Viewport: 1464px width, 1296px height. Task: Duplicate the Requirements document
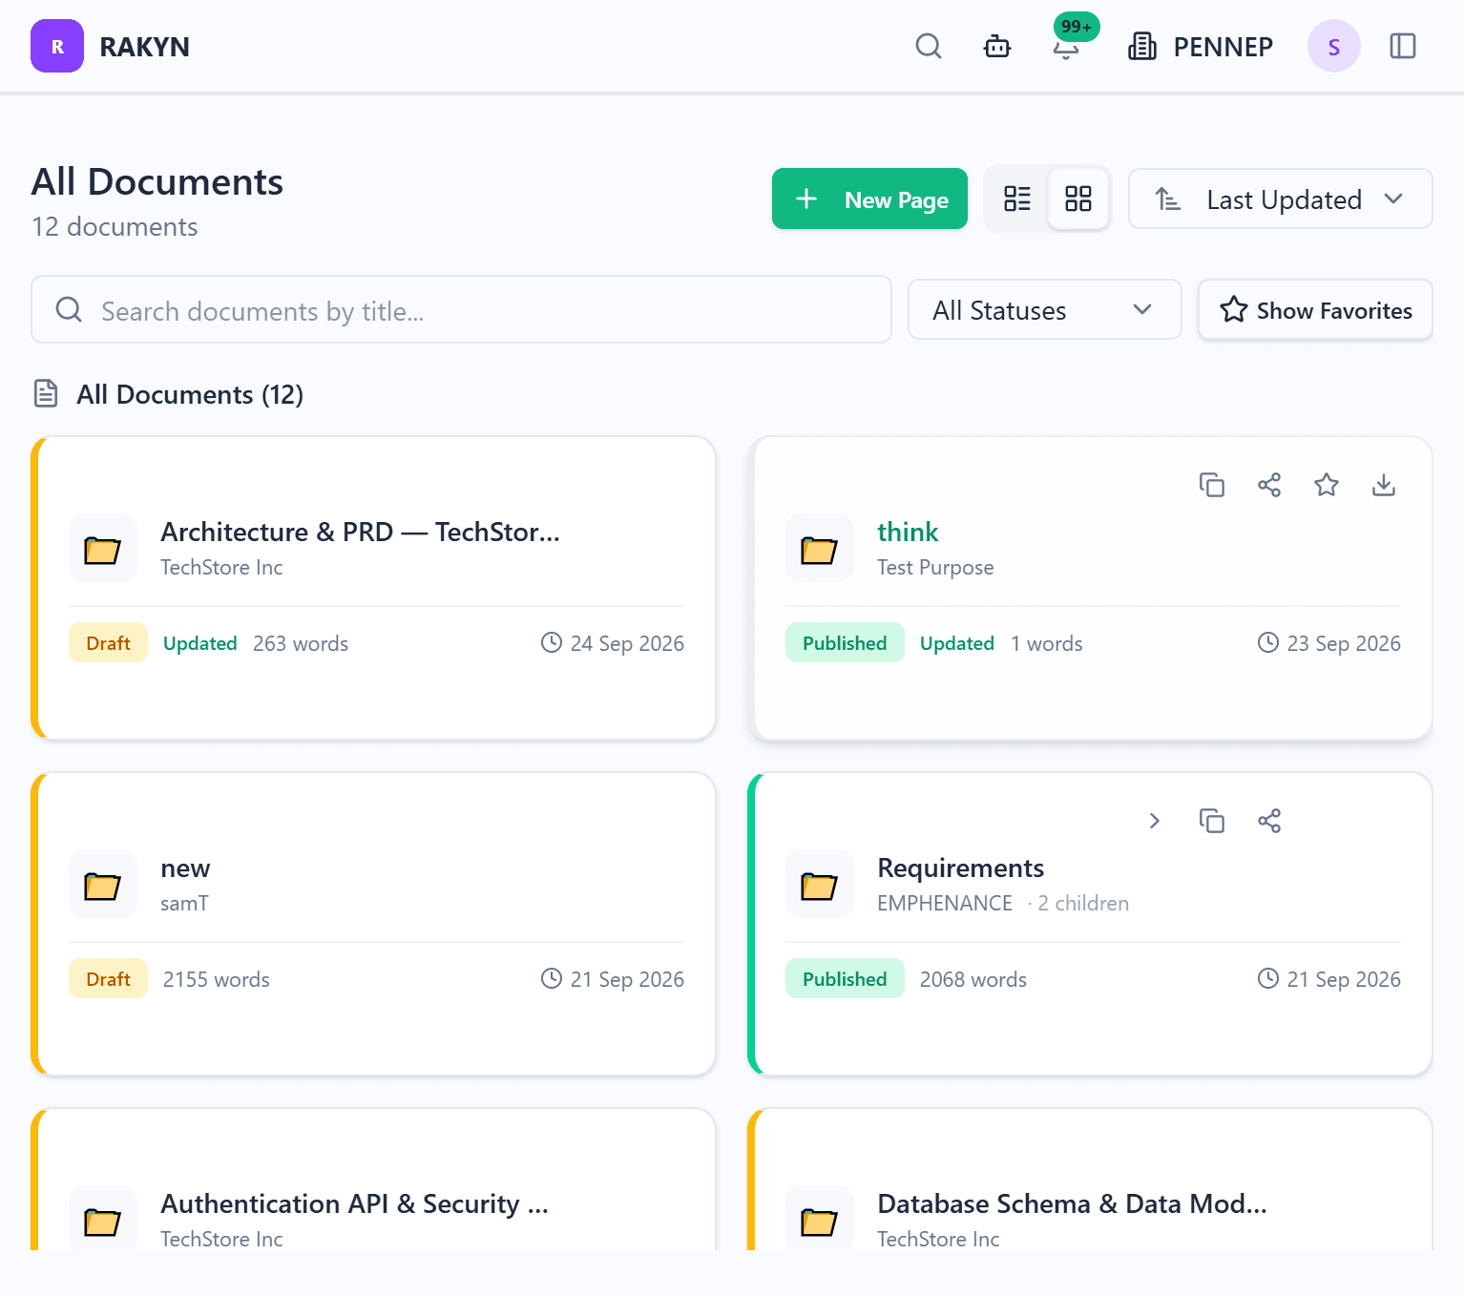click(x=1212, y=821)
